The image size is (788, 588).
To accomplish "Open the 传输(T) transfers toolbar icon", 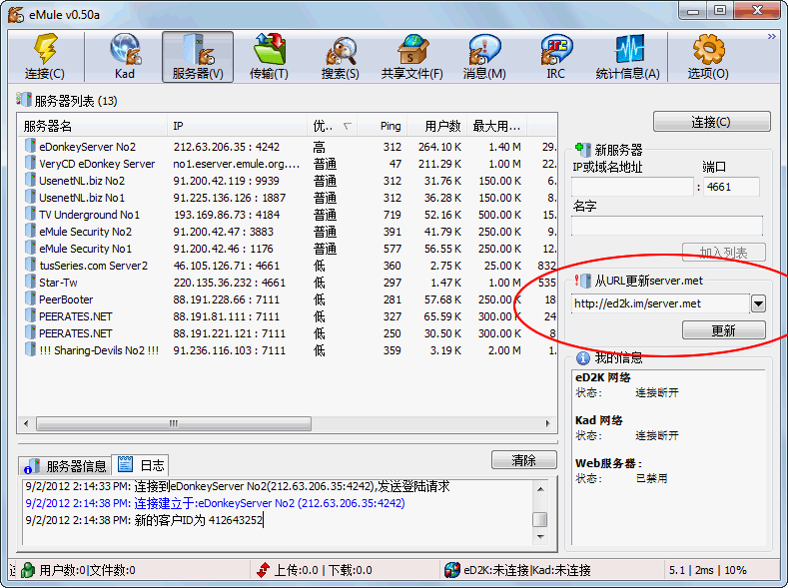I will coord(269,56).
